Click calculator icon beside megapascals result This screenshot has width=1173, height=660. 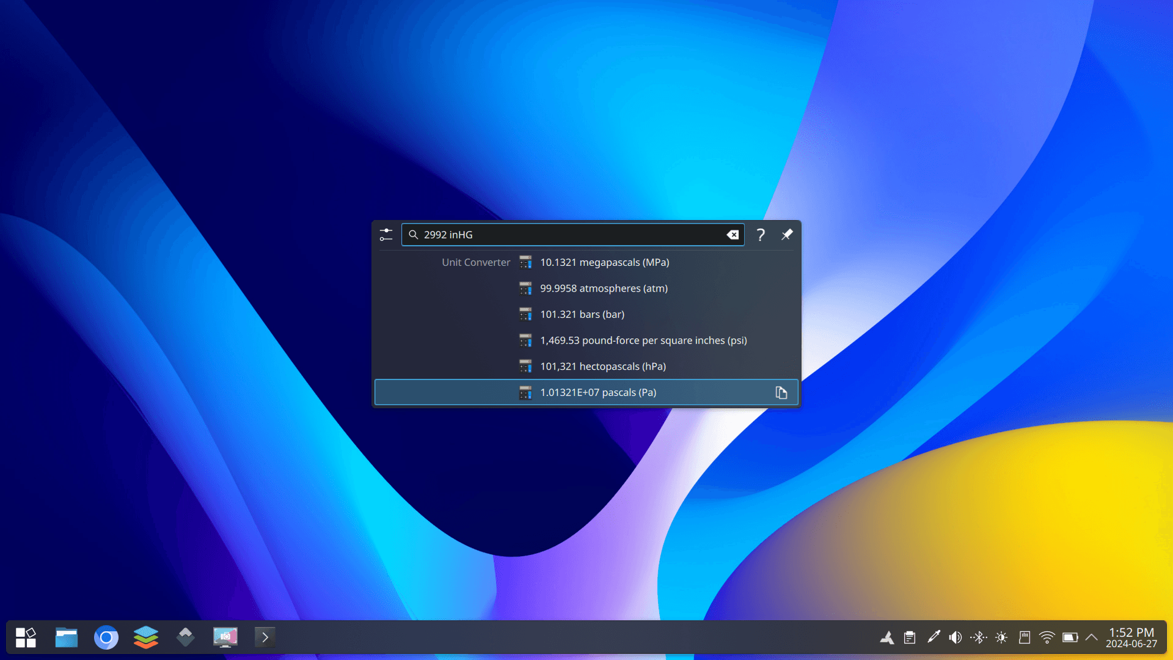(x=525, y=262)
